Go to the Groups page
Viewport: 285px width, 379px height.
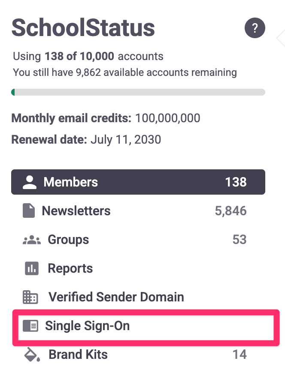[x=69, y=240]
